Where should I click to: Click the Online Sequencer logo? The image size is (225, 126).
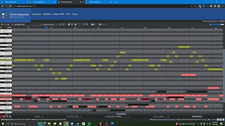15,15
